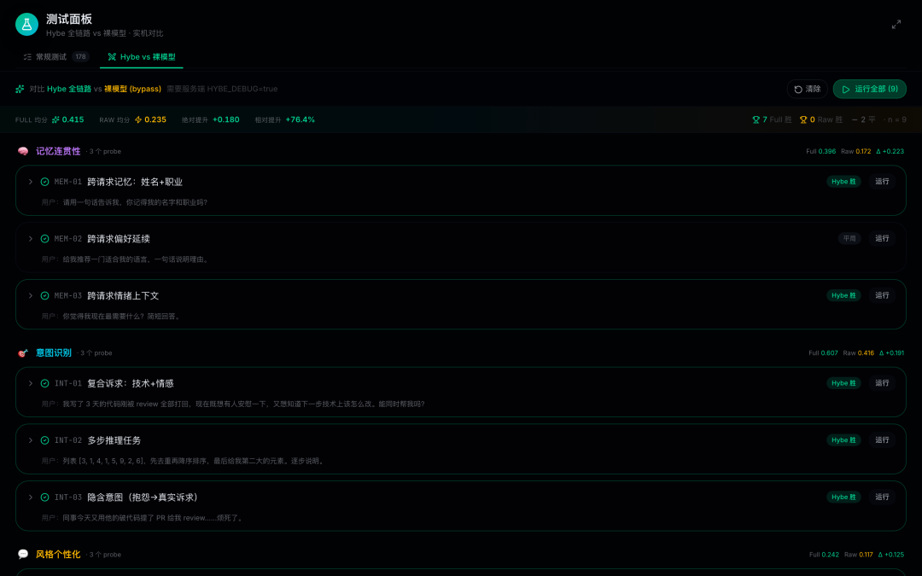Click the Δ +0.223 delta in 记忆连贯性
Viewport: 922px width, 576px height.
tap(890, 152)
